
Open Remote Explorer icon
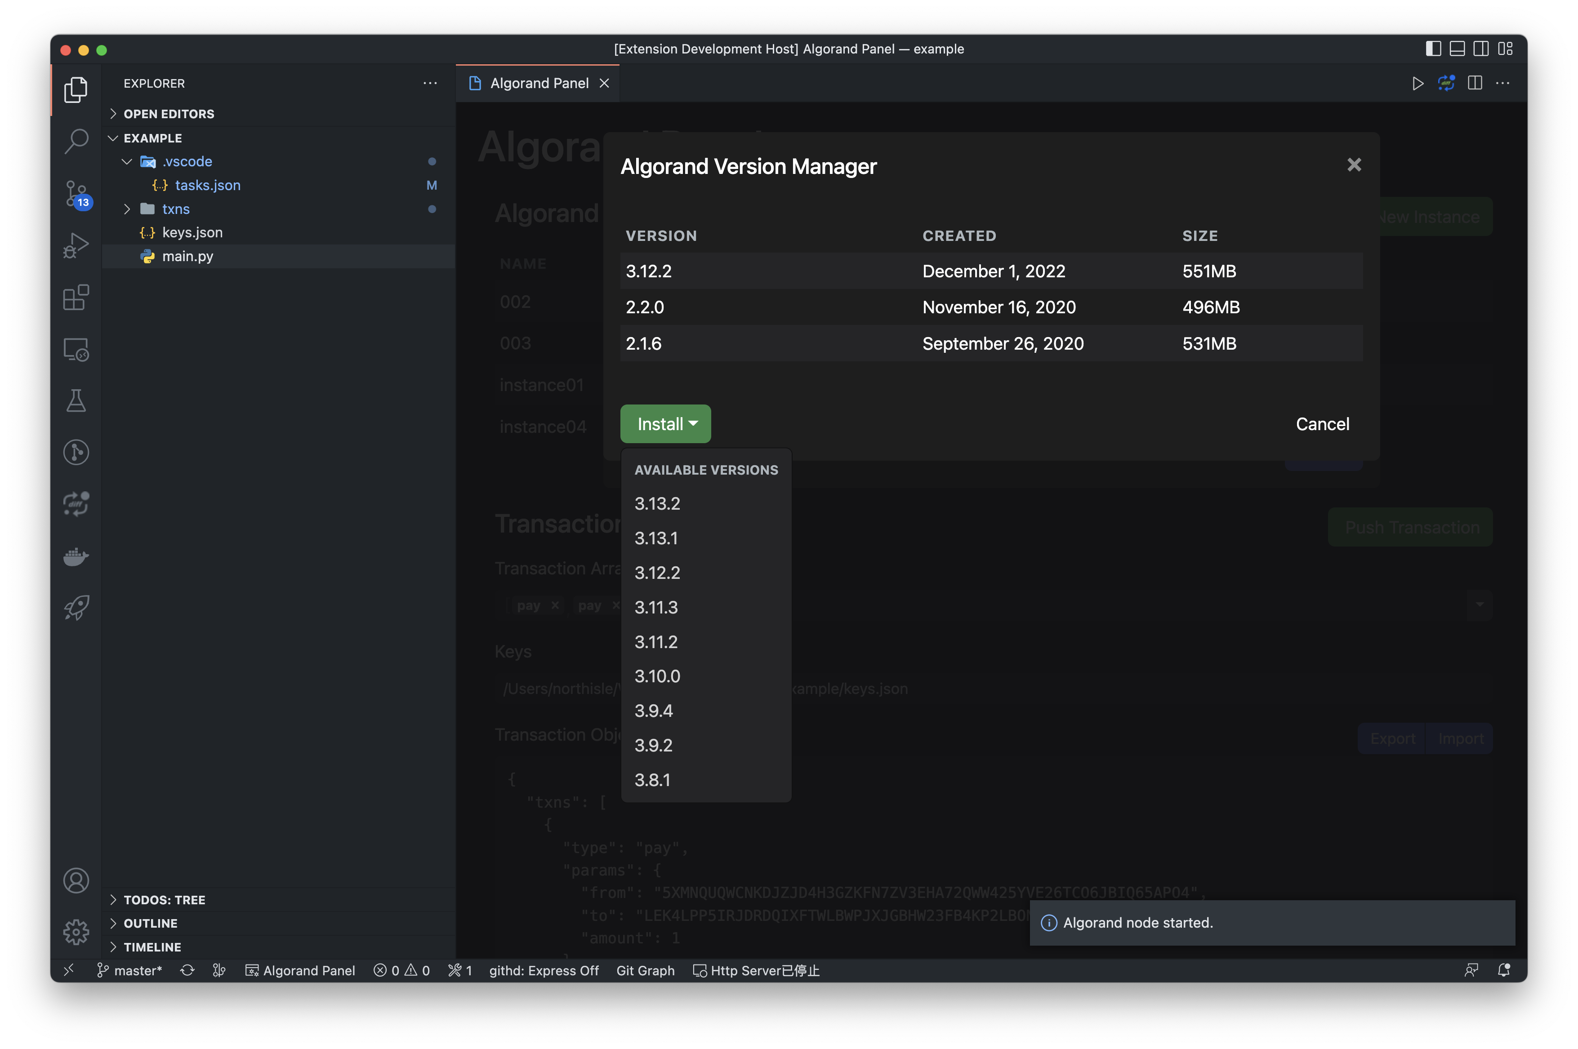(x=76, y=349)
